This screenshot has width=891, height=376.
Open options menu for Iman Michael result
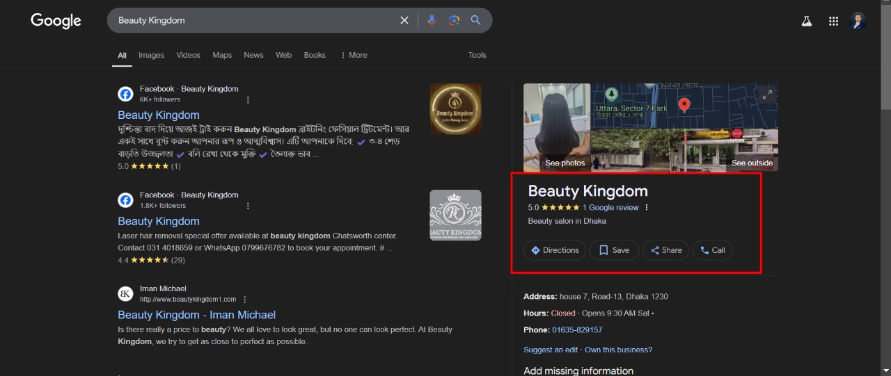tap(244, 300)
